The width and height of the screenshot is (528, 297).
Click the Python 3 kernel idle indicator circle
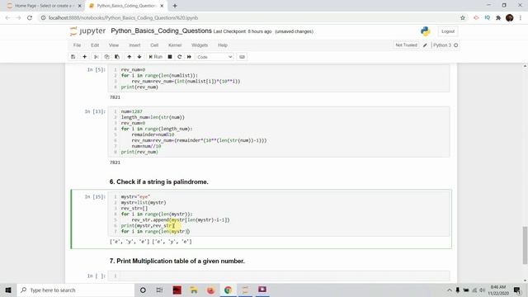pyautogui.click(x=456, y=45)
